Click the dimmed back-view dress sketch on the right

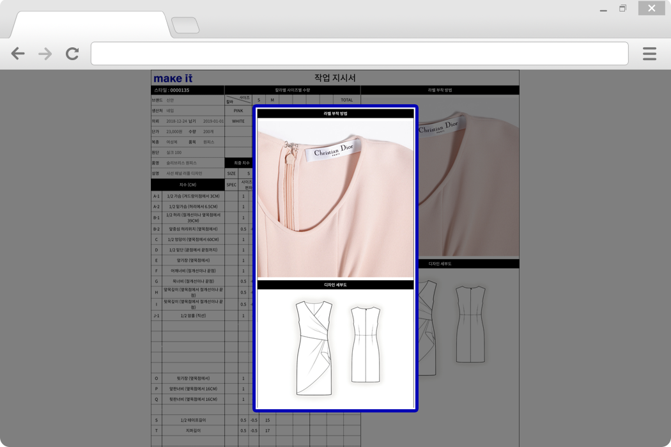[x=470, y=324]
